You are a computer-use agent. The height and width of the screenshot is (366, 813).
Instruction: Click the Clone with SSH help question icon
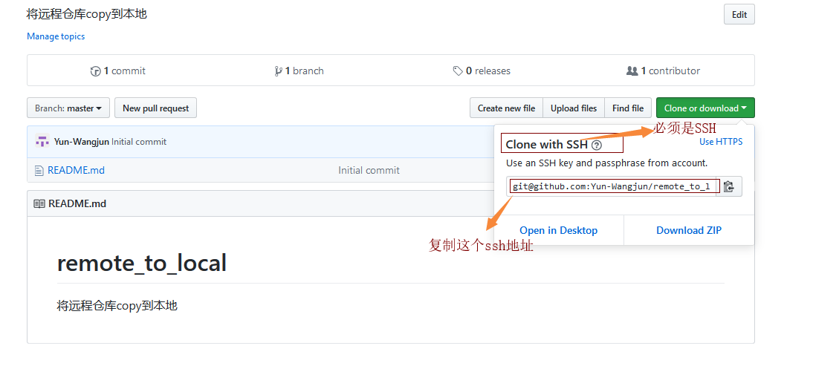coord(596,145)
